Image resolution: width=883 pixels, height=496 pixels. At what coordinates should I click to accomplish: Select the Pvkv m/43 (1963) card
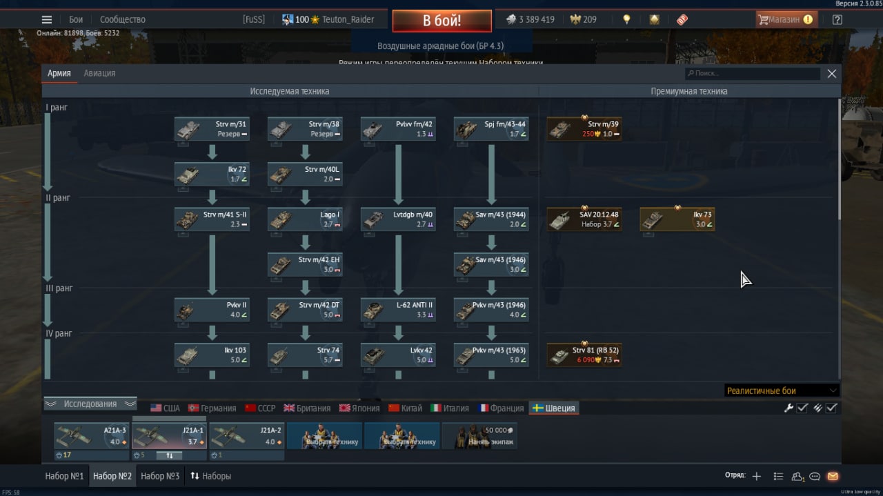(491, 355)
